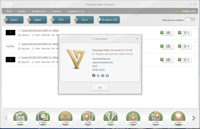Click green play beside scissors icon, E05 row
Screen dimensions: 200x129
(x=179, y=59)
